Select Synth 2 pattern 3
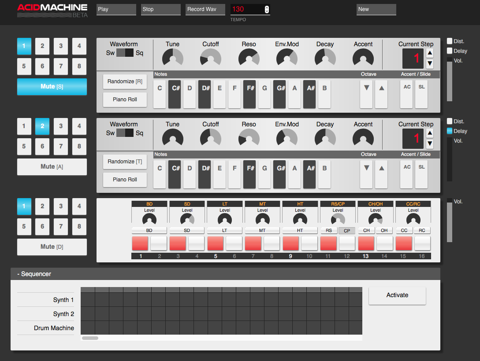This screenshot has width=480, height=361. [x=61, y=126]
